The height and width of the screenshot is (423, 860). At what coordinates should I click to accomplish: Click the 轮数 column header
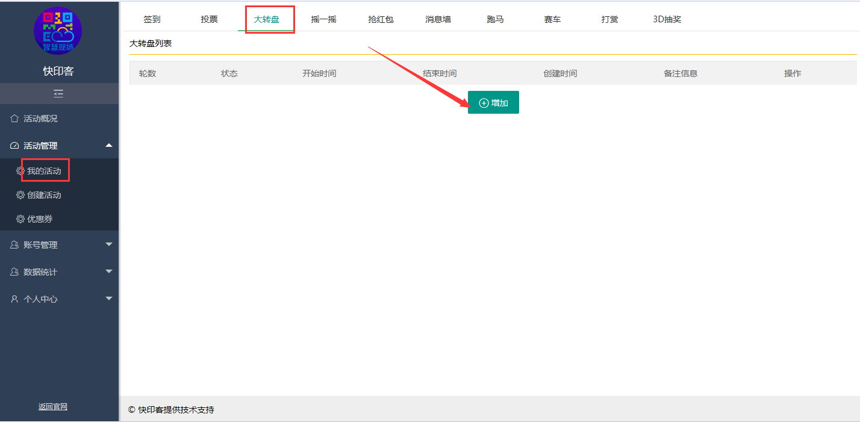point(148,73)
